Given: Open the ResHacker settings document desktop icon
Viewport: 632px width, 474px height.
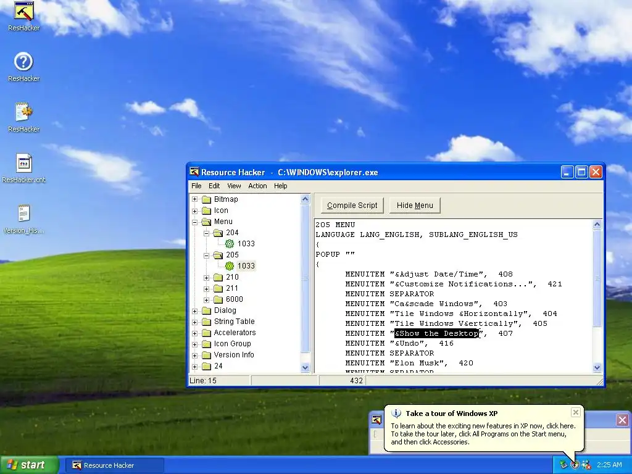Looking at the screenshot, I should pos(24,112).
